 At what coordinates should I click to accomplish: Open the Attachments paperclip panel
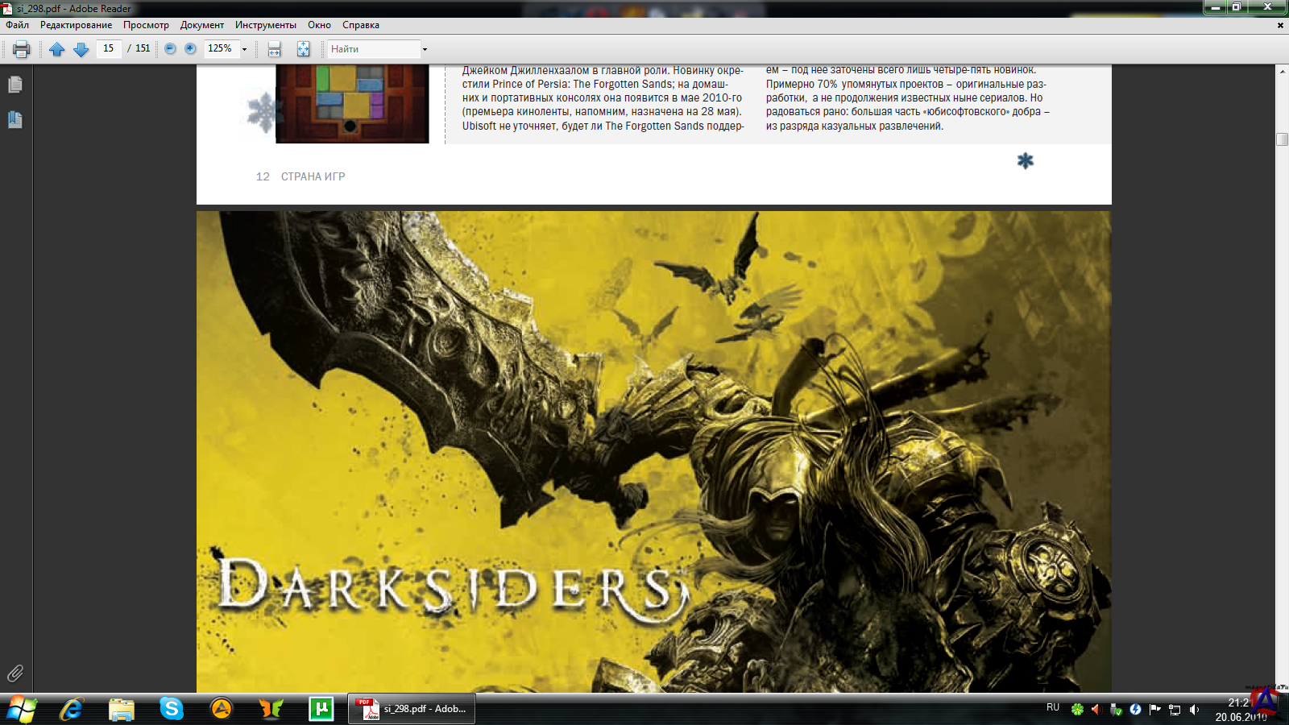pyautogui.click(x=15, y=673)
